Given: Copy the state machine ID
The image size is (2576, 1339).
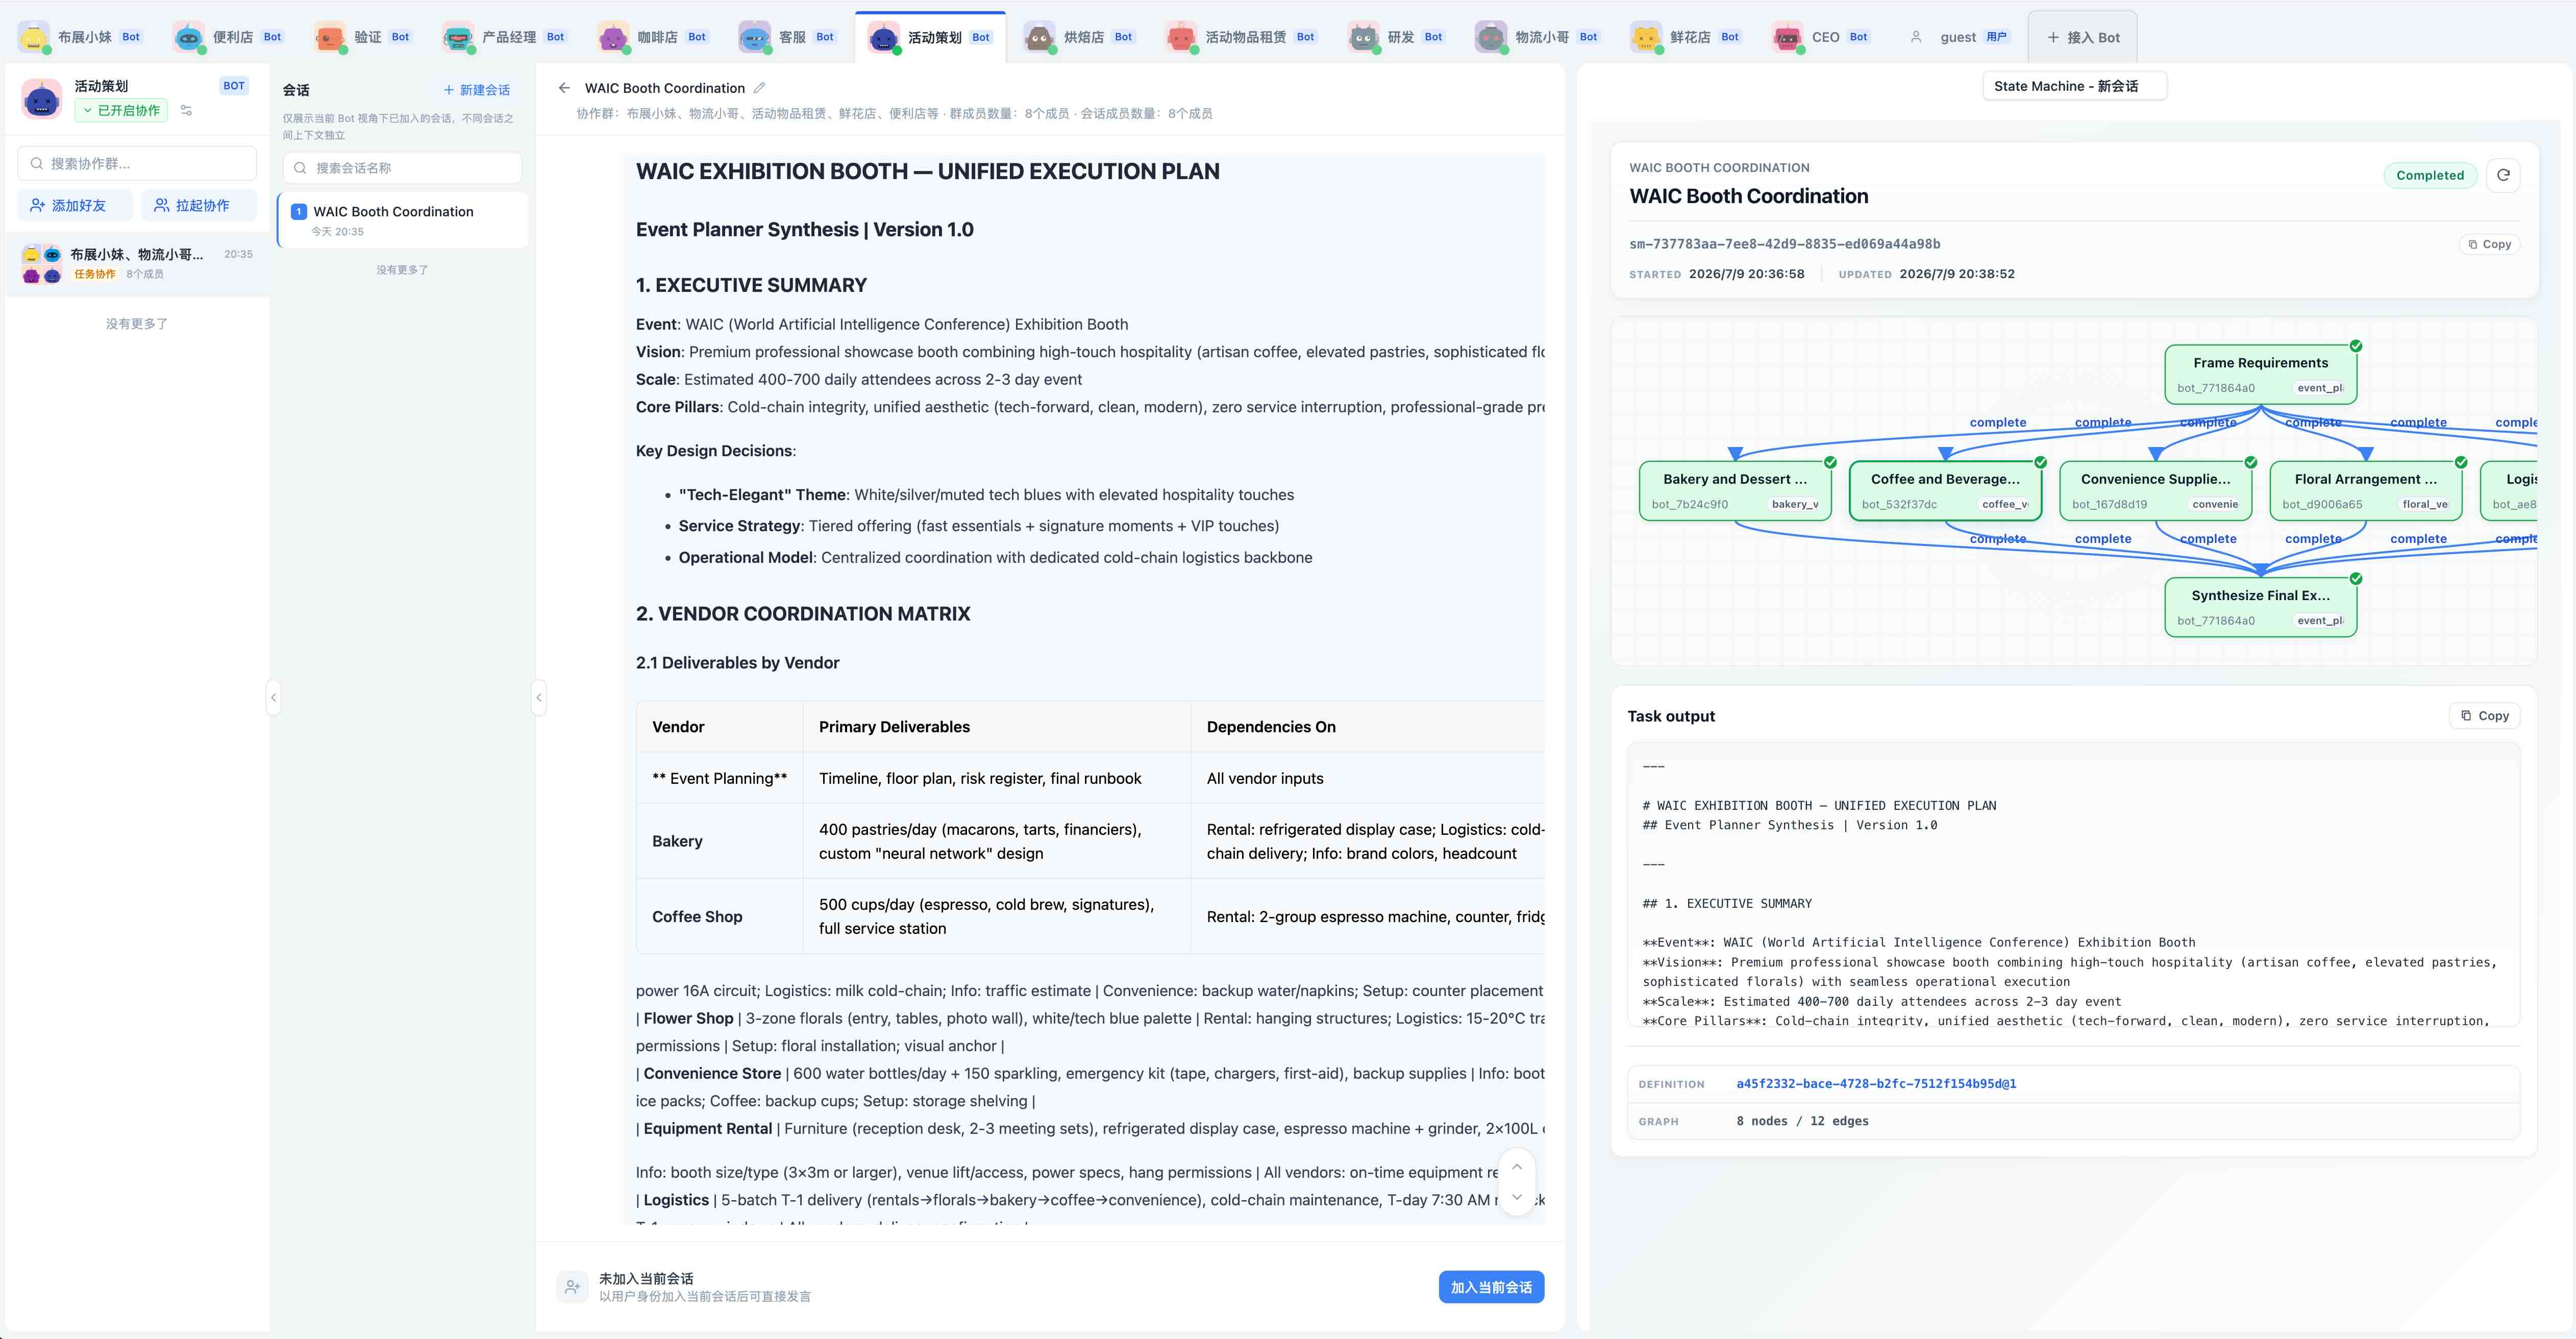Looking at the screenshot, I should tap(2489, 244).
